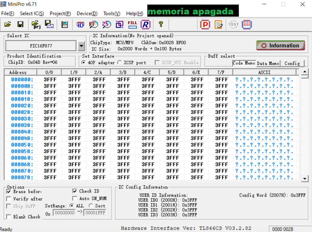Enable the Verify after checkbox
The width and height of the screenshot is (312, 232).
tap(8, 199)
